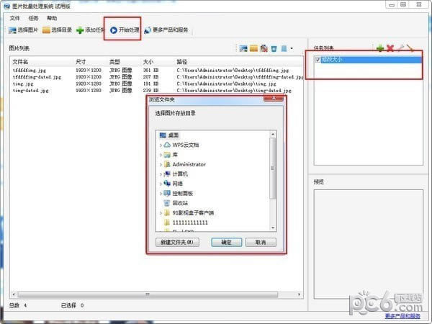This screenshot has height=324, width=432.
Task: Open the 文件 menu
Action: click(x=14, y=18)
